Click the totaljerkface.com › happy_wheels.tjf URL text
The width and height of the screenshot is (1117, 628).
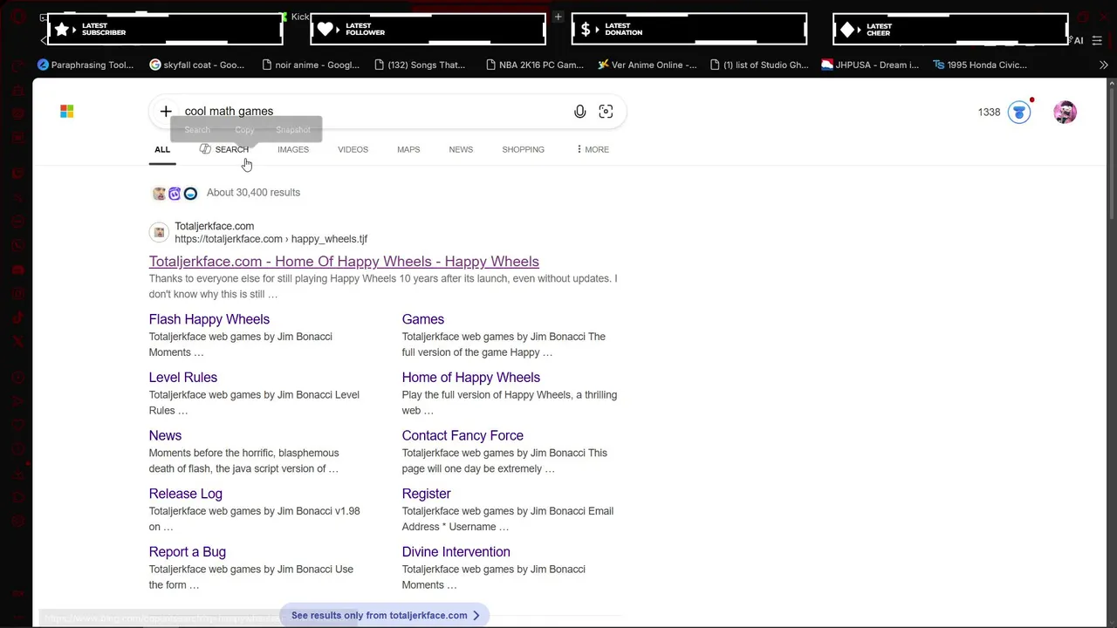(271, 239)
